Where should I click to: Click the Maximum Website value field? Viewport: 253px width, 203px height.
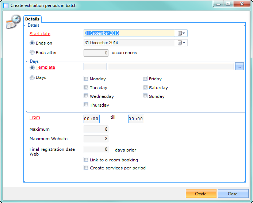tap(96, 139)
